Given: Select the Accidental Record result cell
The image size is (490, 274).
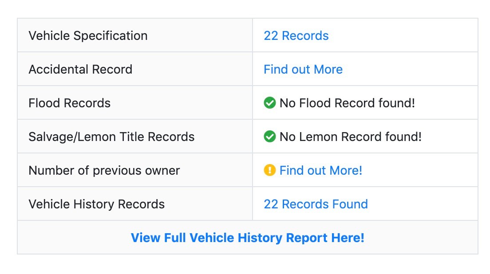Looking at the screenshot, I should (x=365, y=69).
